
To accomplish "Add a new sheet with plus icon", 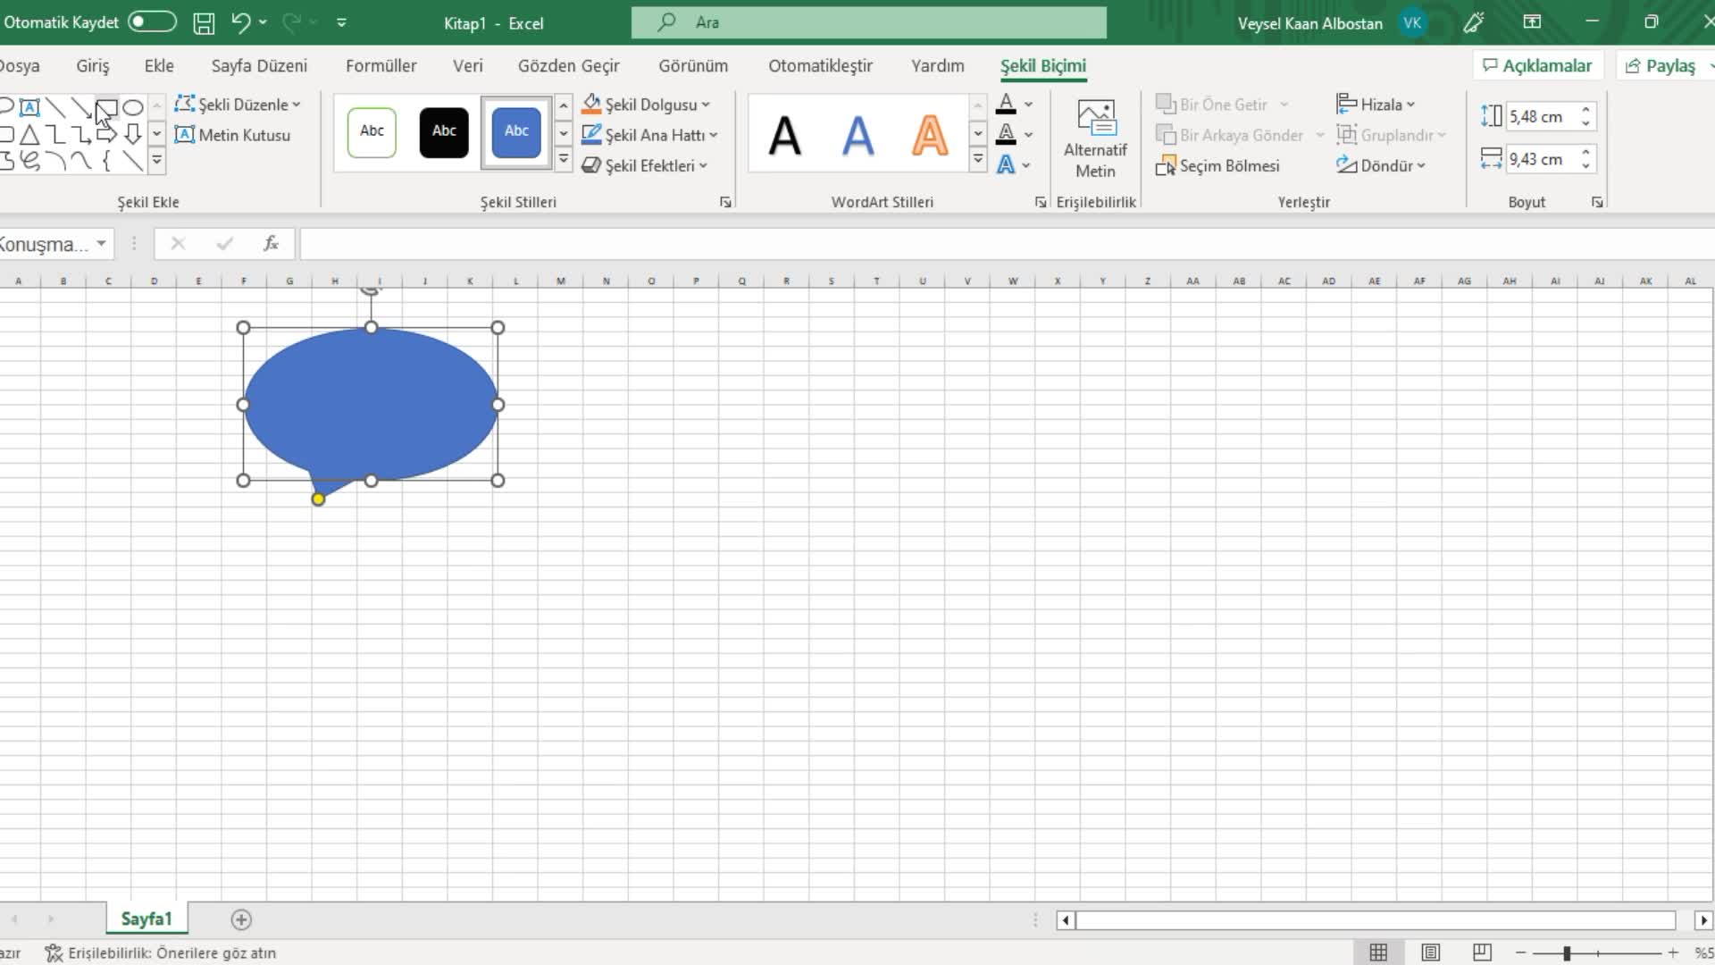I will [241, 919].
